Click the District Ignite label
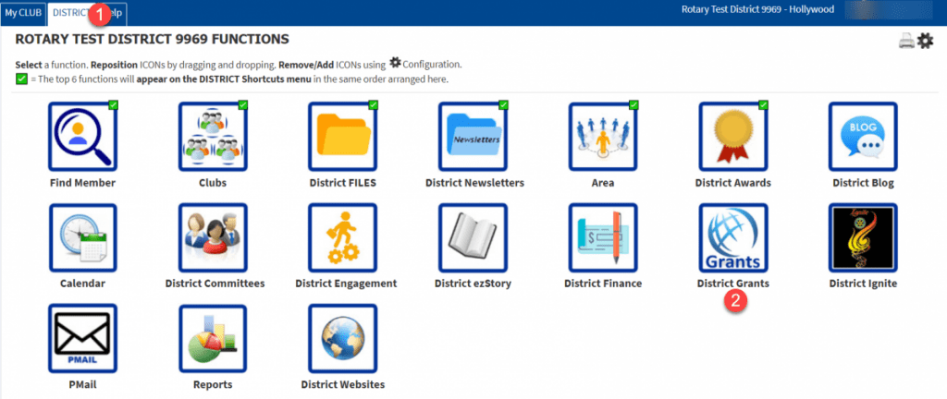Image resolution: width=947 pixels, height=399 pixels. pos(863,284)
